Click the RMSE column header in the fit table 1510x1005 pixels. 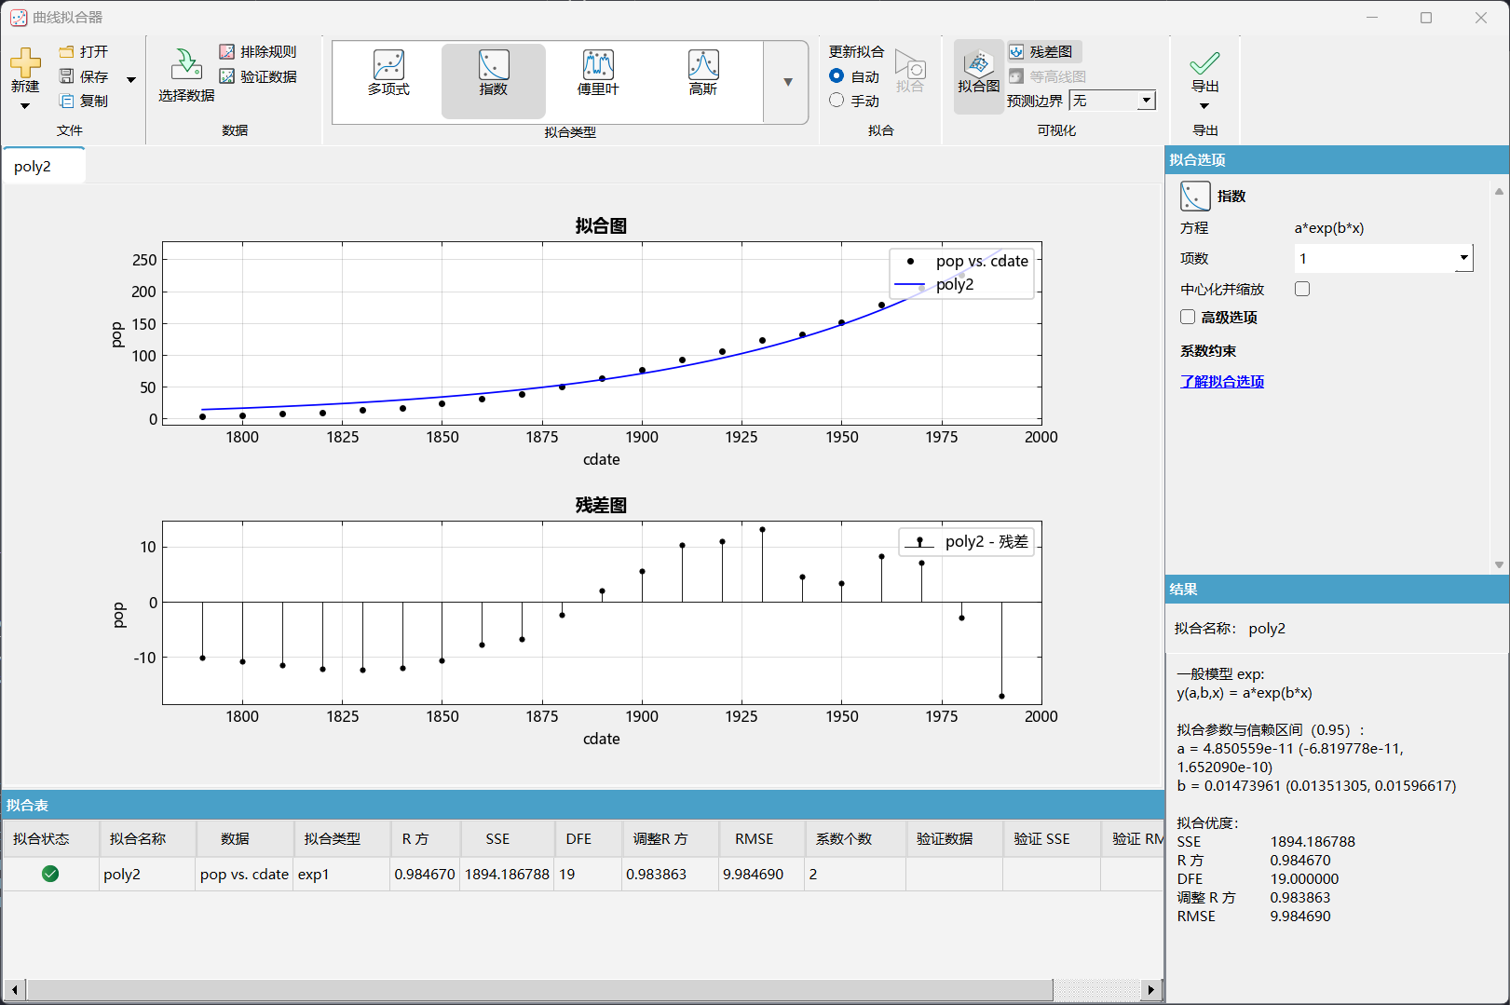click(x=754, y=838)
